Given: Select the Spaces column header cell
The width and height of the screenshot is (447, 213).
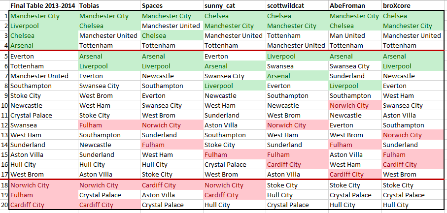Looking at the screenshot, I should click(172, 6).
